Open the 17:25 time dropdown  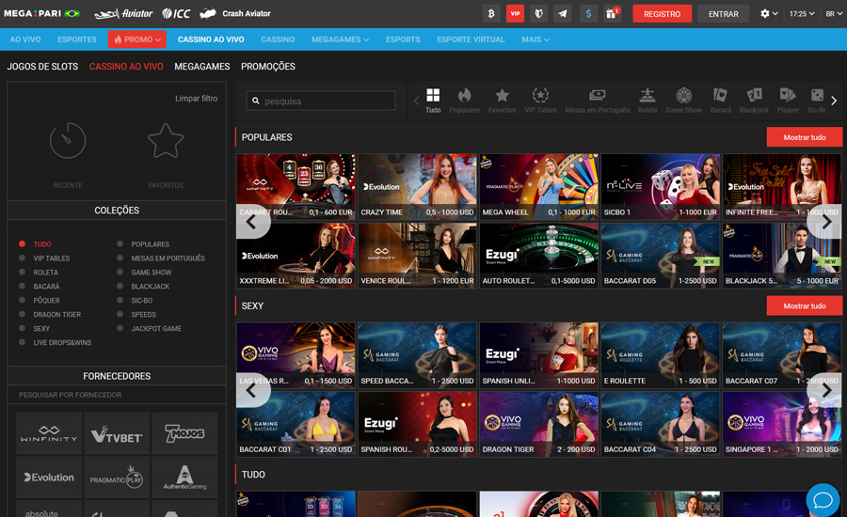[802, 13]
